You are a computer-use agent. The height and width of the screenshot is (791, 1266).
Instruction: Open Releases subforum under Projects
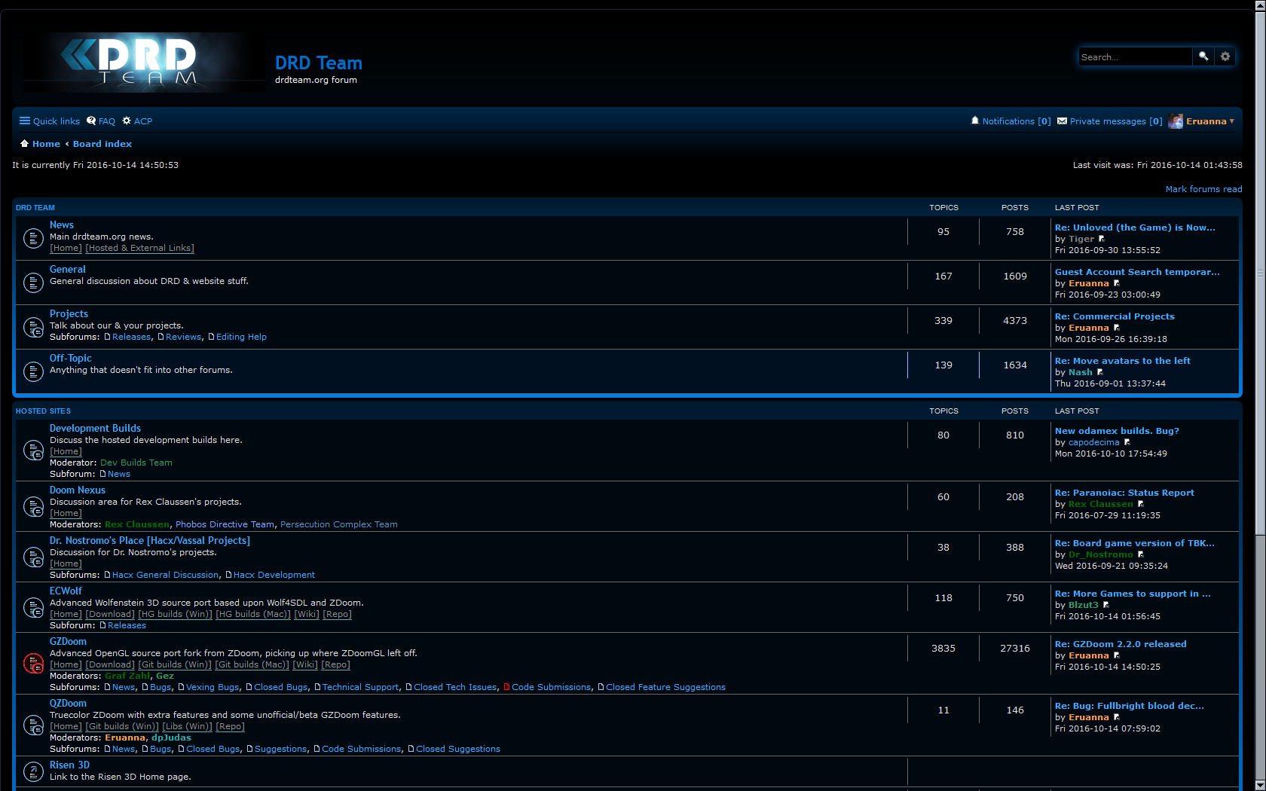[131, 337]
